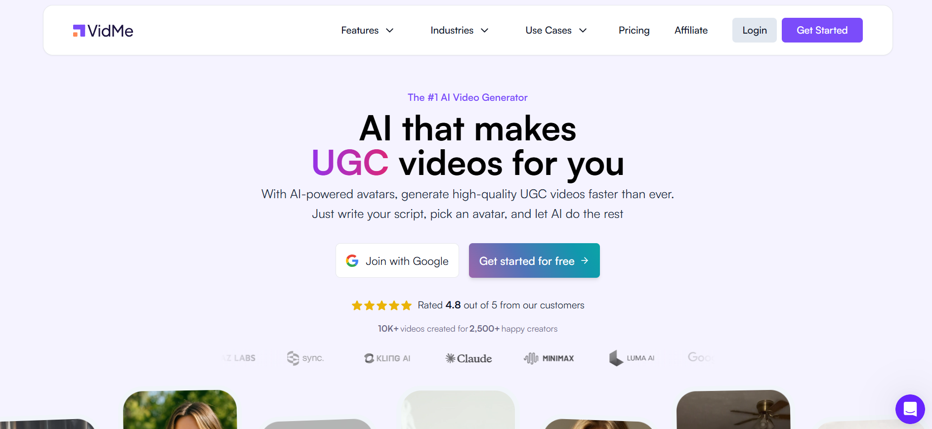Click the Login button
The image size is (932, 429).
(x=755, y=30)
